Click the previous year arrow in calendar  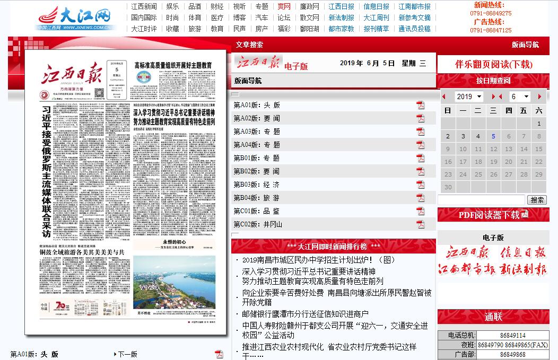tap(444, 96)
